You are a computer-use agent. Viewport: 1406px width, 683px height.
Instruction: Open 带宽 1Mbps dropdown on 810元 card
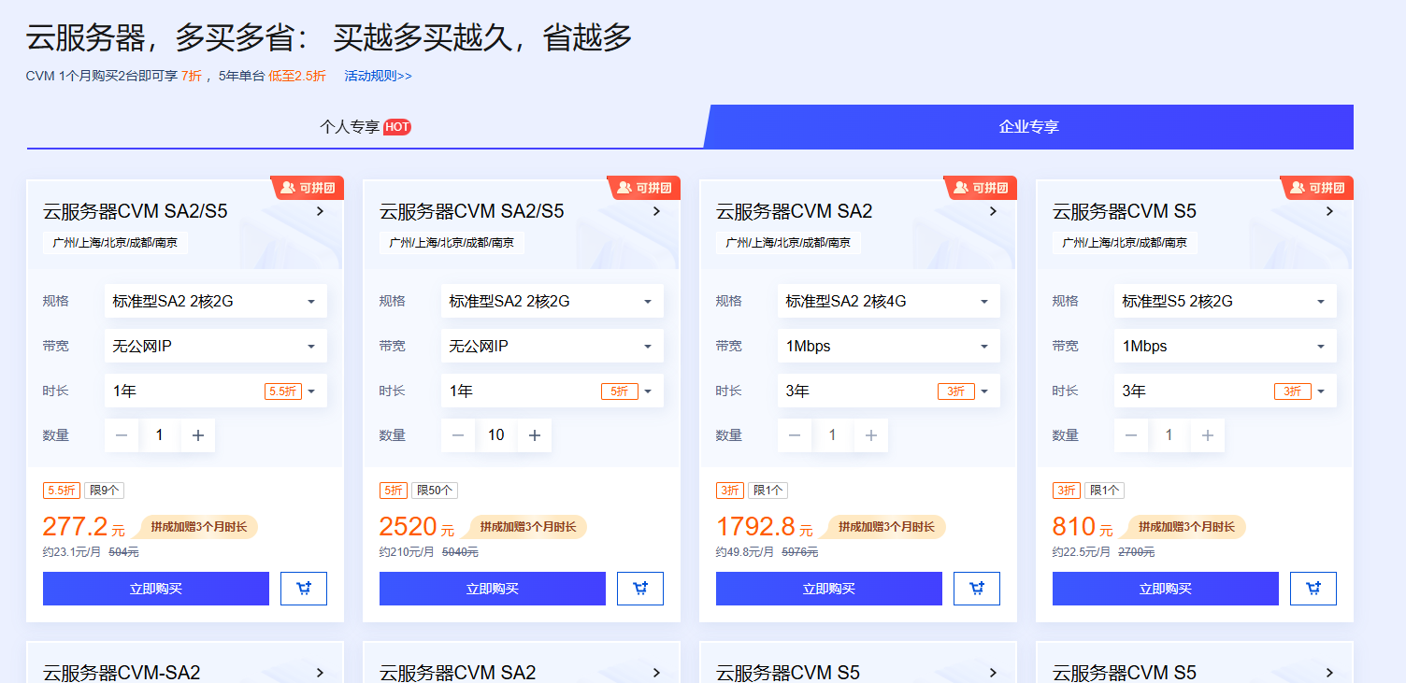pyautogui.click(x=1226, y=346)
